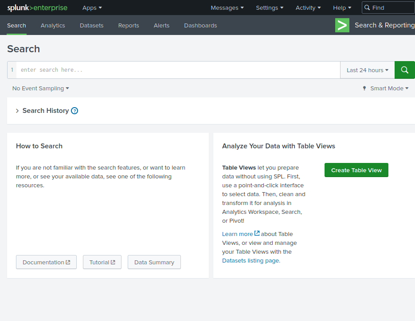Click the green search magnifier button
415x321 pixels.
404,70
